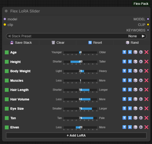The image size is (152, 144).
Task: Move the Tan row down
Action: click(x=130, y=118)
